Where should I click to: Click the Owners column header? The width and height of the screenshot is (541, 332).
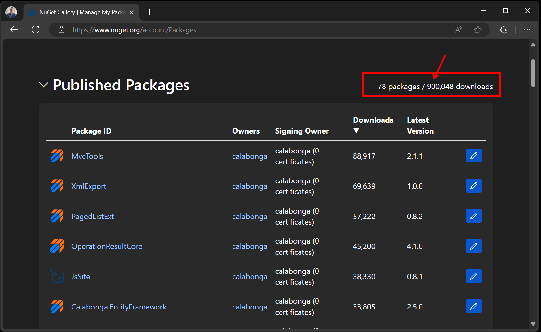(246, 131)
